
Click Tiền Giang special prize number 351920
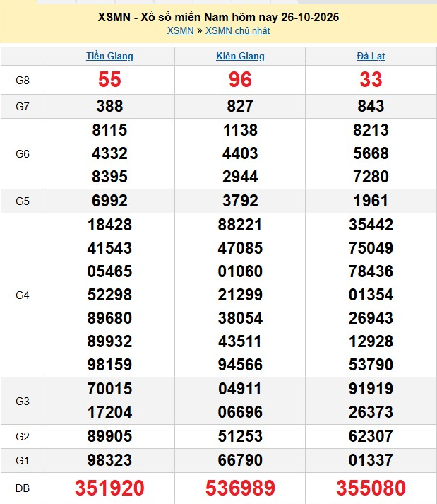point(109,488)
